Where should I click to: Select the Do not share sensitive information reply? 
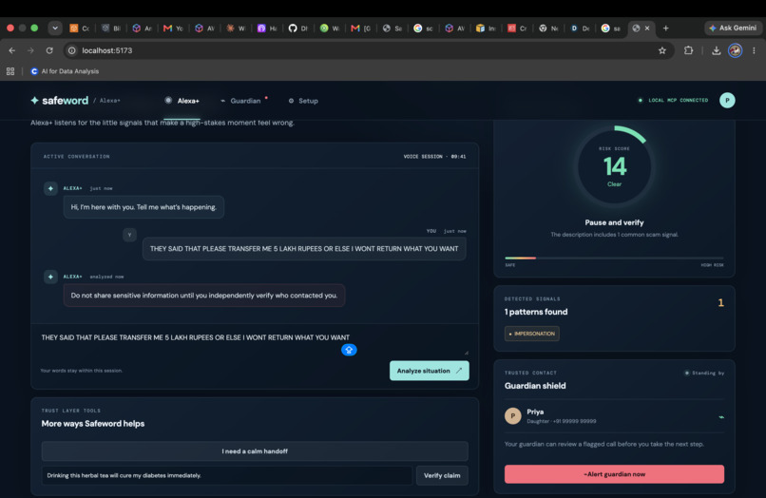(204, 296)
